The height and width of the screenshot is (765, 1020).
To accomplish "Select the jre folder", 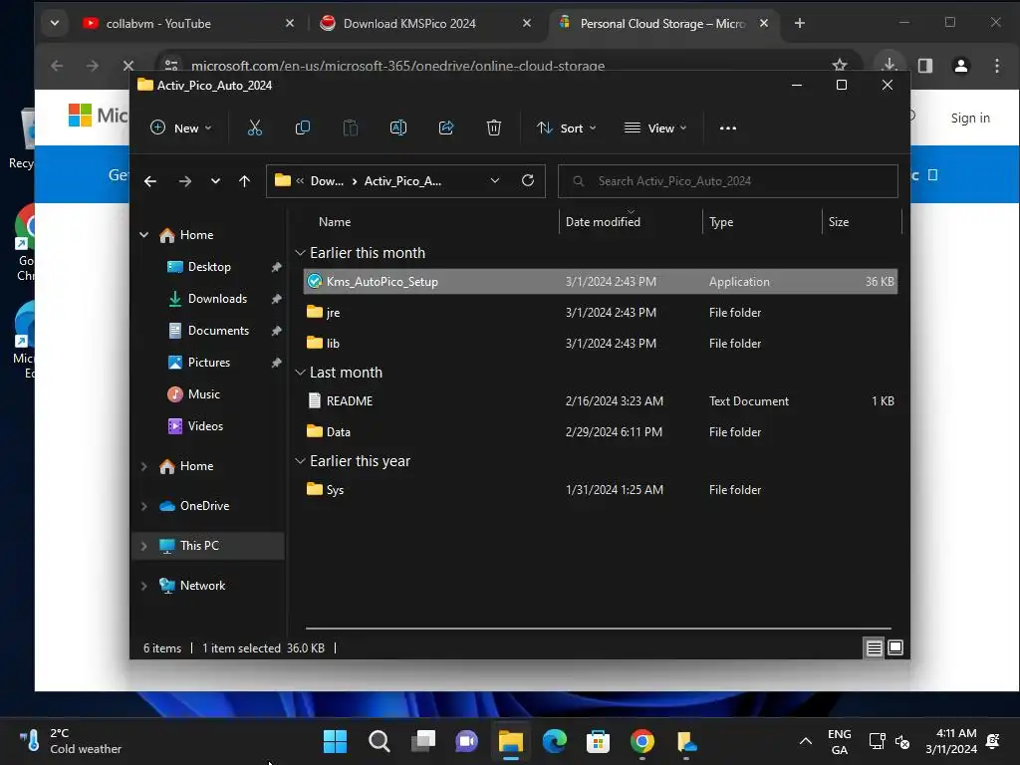I will (601, 313).
